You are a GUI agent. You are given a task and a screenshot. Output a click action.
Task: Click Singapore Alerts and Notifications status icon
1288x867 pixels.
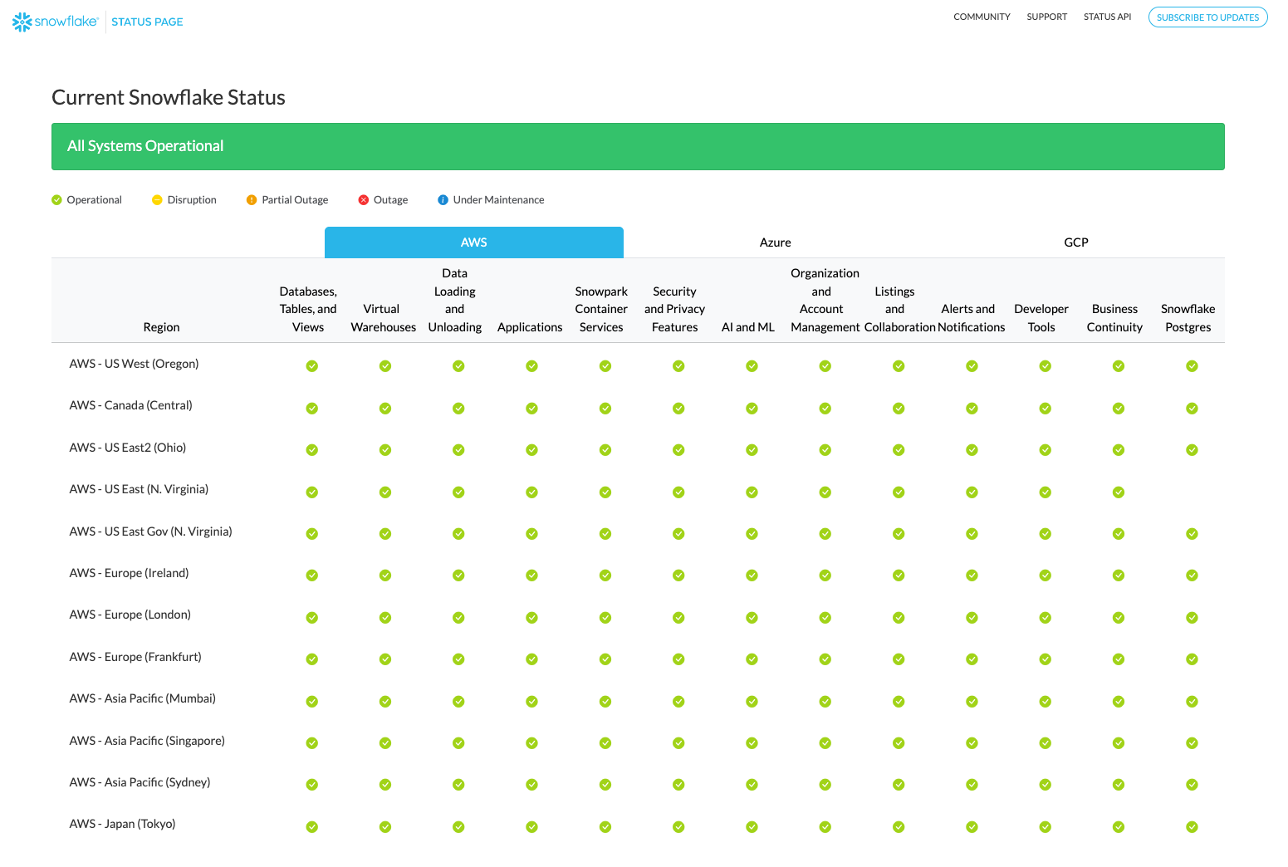pyautogui.click(x=972, y=743)
